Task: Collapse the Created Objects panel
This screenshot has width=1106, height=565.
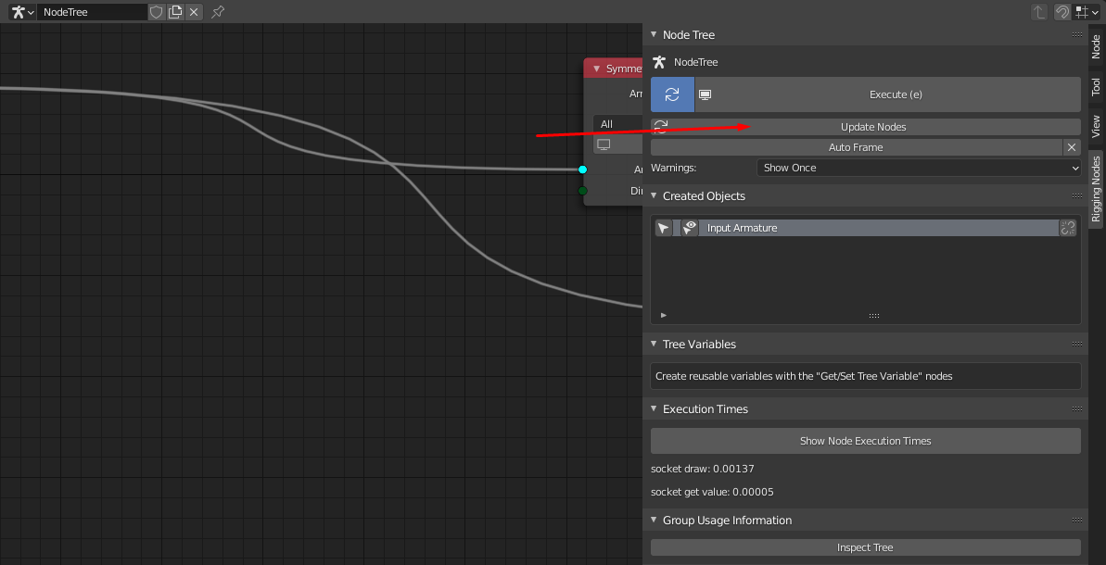Action: coord(654,195)
